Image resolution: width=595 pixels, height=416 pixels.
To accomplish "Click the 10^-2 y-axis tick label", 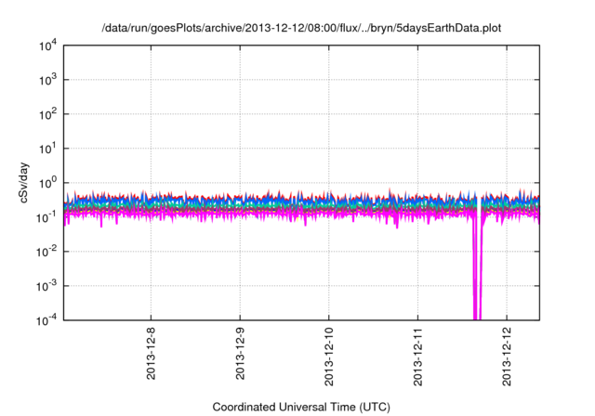I will click(x=46, y=252).
